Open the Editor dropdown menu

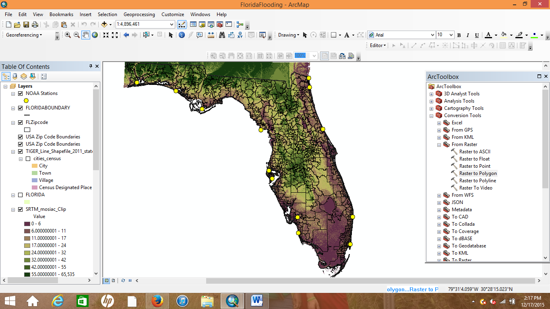pyautogui.click(x=378, y=45)
